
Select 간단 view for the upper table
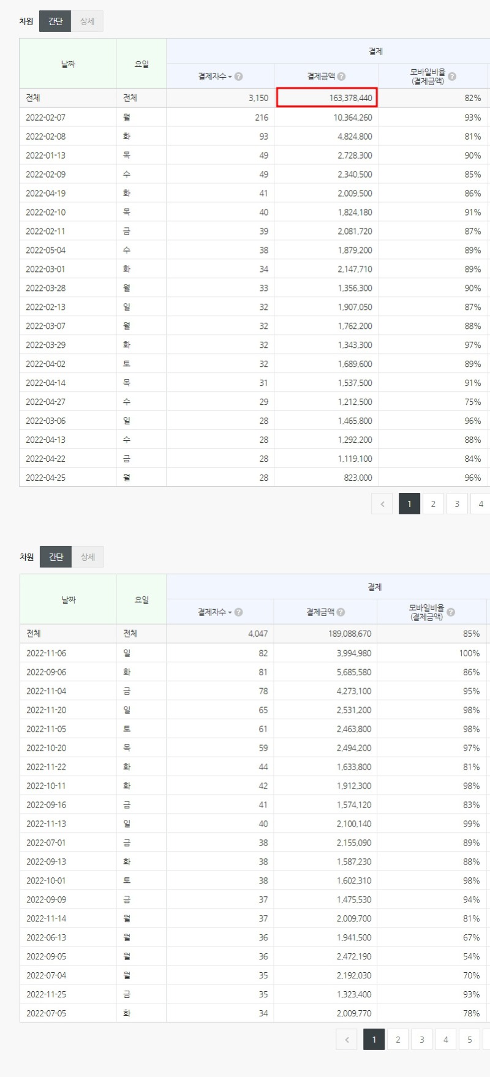pos(55,21)
